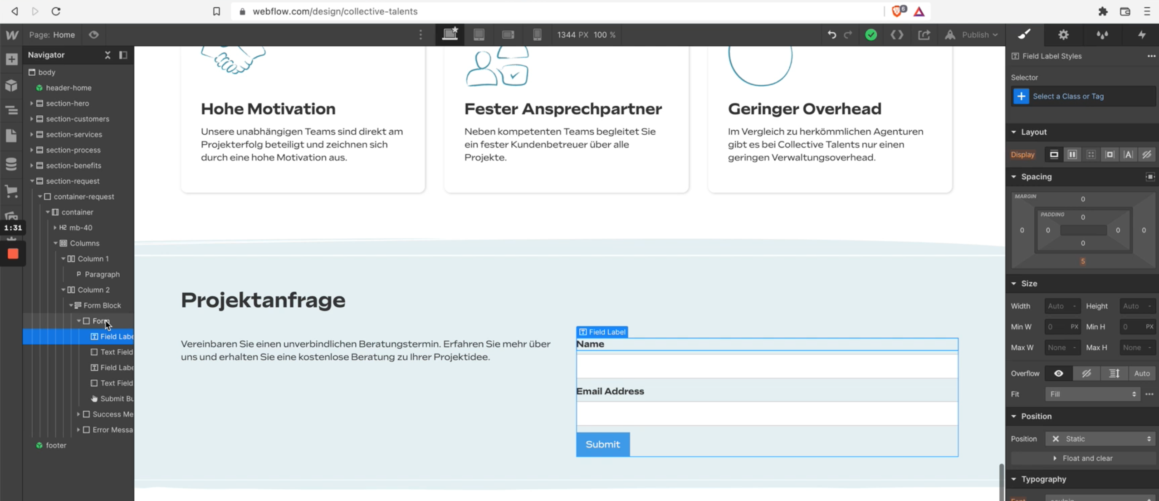Click the Width input field
This screenshot has height=501, width=1159.
[1062, 306]
